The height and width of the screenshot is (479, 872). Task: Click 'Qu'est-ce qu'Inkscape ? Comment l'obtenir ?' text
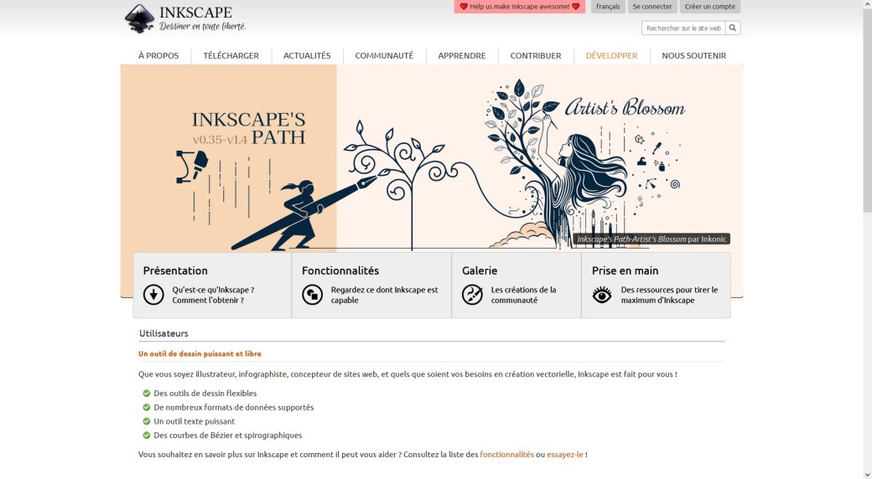pos(213,295)
